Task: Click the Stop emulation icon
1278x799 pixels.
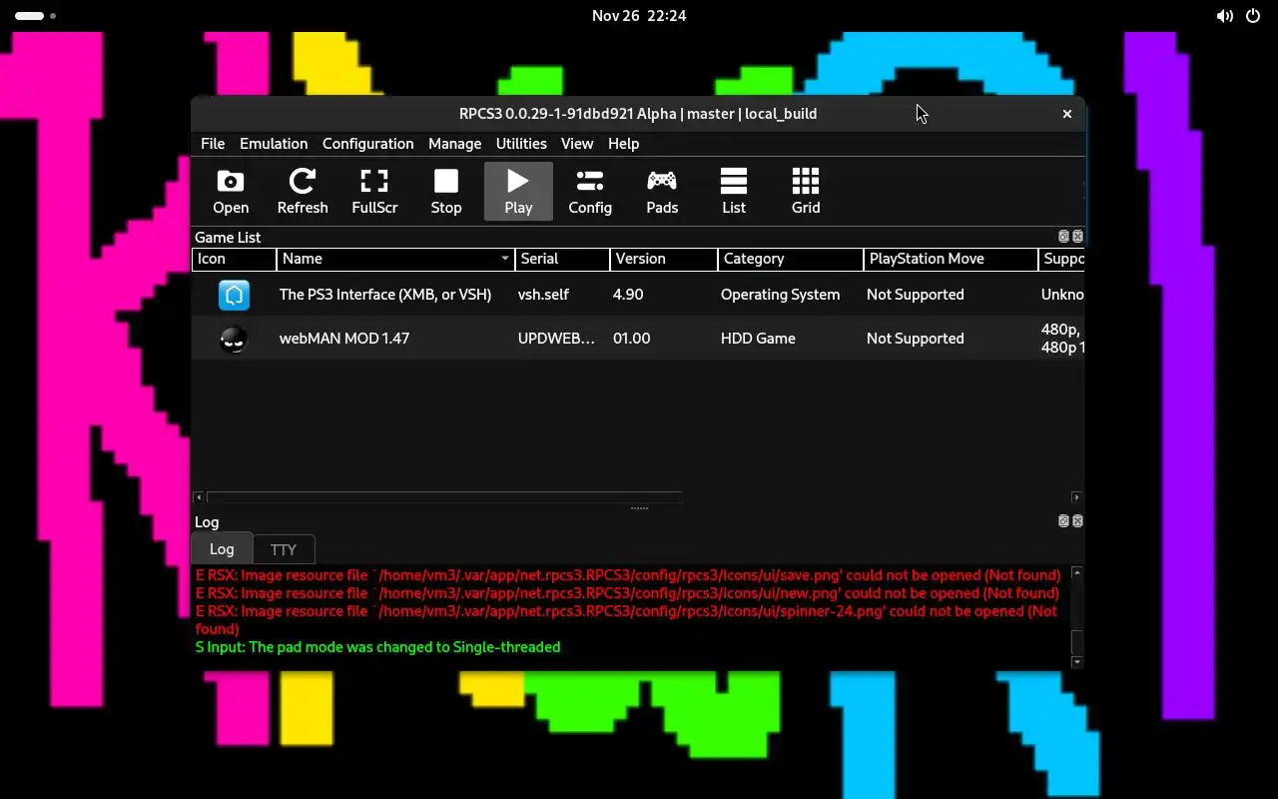Action: (446, 191)
